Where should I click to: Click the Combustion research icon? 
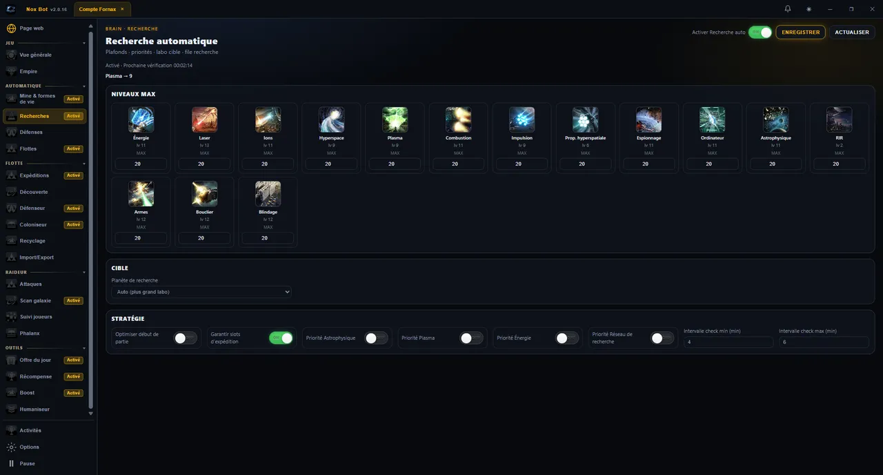click(458, 119)
